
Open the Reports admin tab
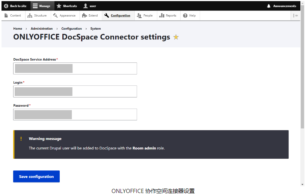[x=171, y=15]
